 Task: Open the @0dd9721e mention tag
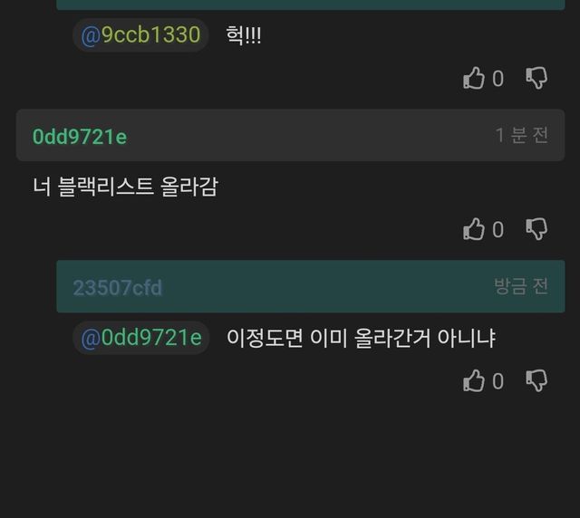tap(141, 338)
